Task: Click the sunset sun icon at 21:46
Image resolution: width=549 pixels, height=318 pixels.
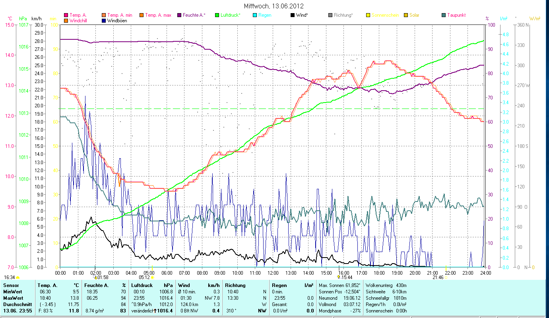Action: pyautogui.click(x=446, y=277)
